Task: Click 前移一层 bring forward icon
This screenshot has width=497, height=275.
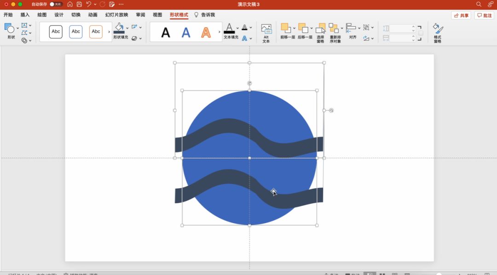Action: (x=286, y=28)
